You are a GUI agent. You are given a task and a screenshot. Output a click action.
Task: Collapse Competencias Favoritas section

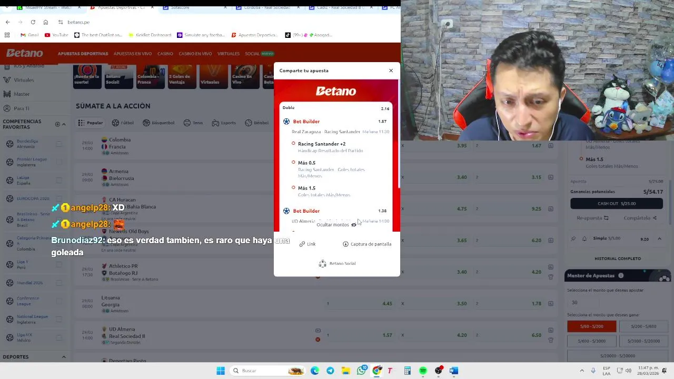click(x=64, y=124)
